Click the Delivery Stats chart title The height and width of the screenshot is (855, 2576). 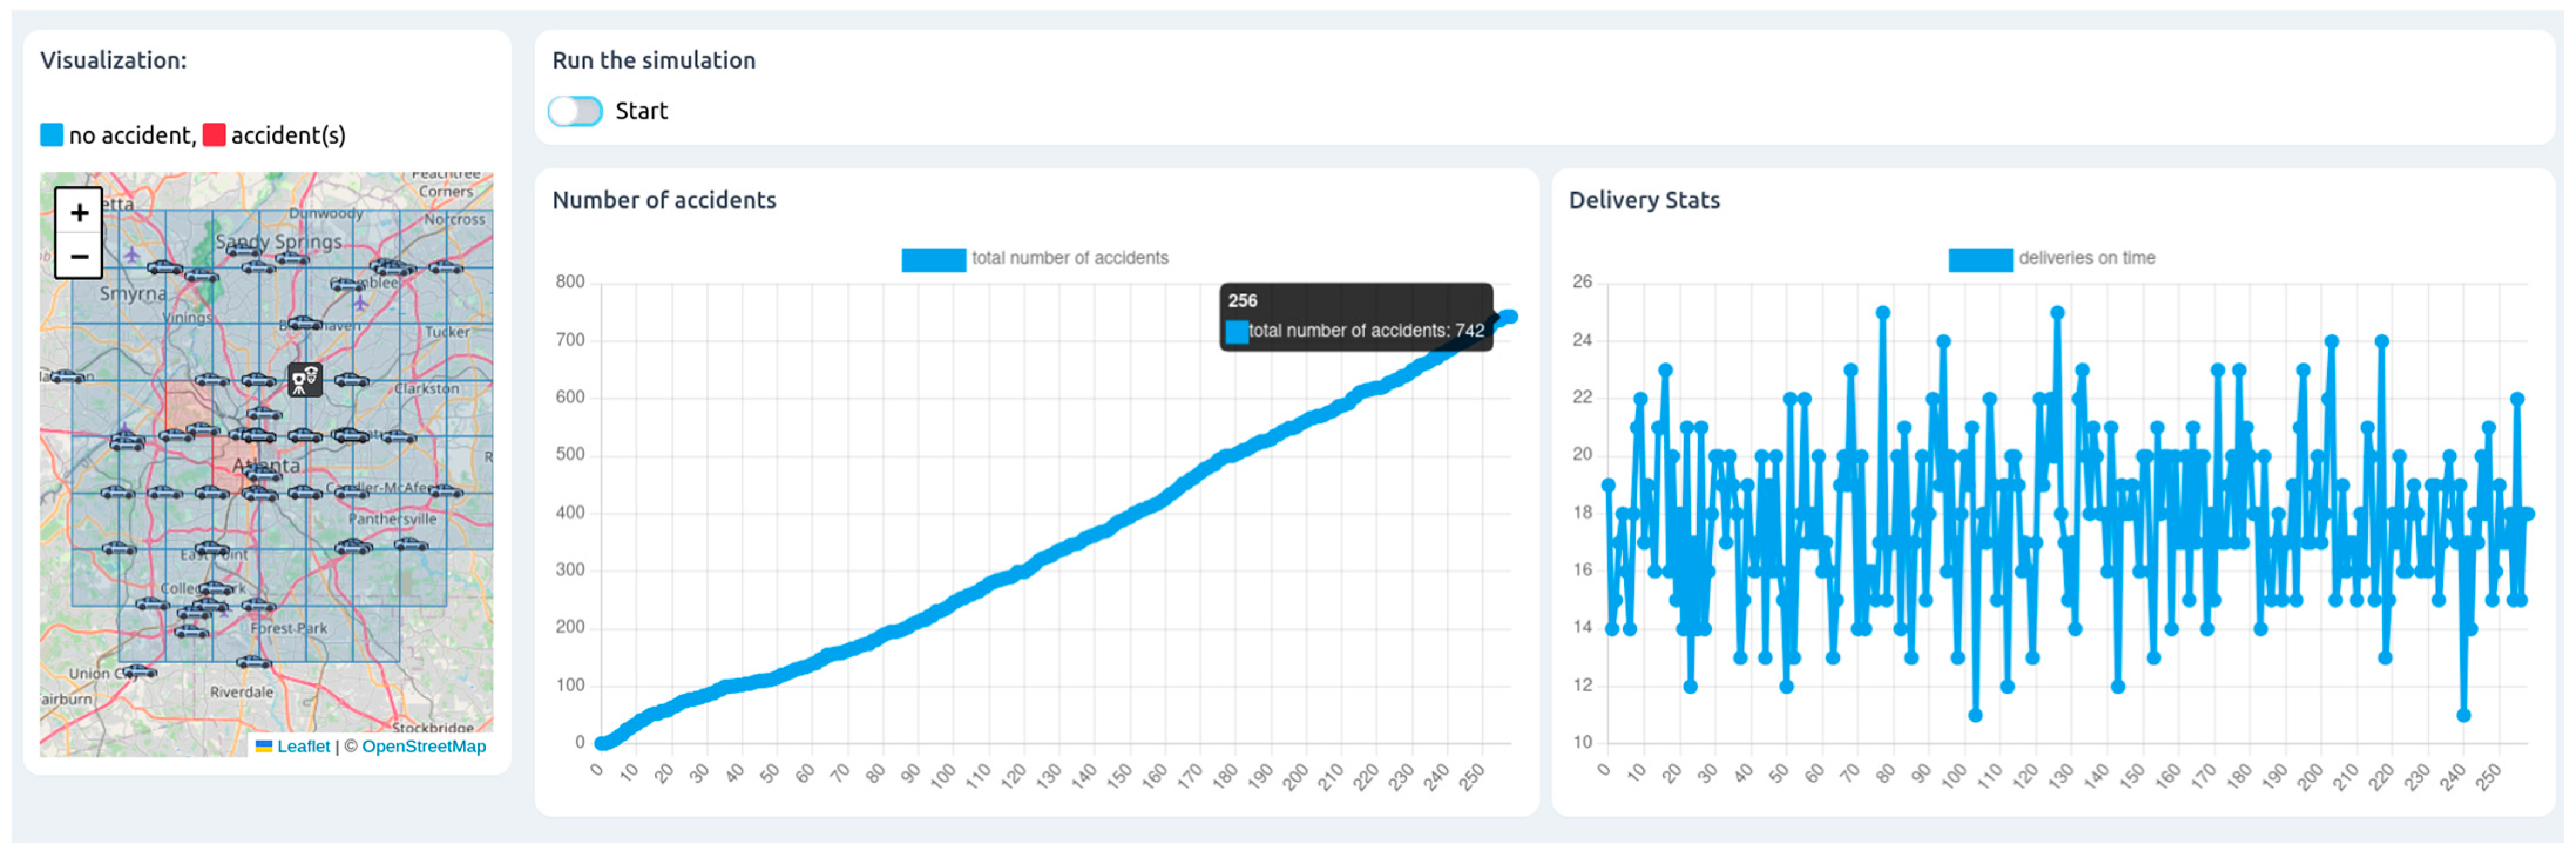[x=1643, y=200]
